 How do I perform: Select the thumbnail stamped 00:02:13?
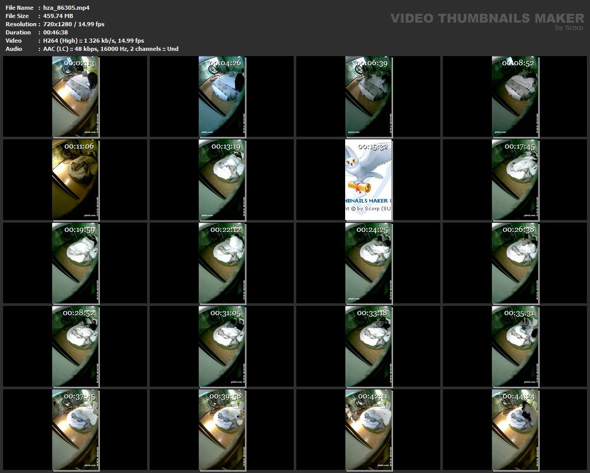76,97
